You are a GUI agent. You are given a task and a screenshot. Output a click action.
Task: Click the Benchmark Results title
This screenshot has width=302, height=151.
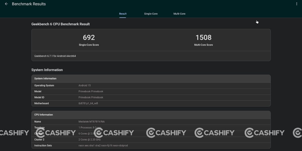click(29, 4)
